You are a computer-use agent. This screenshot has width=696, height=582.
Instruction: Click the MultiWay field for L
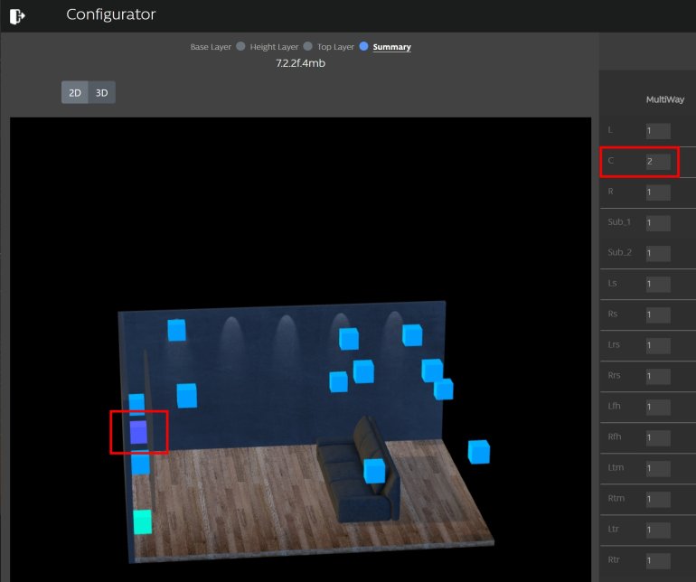[x=657, y=131]
